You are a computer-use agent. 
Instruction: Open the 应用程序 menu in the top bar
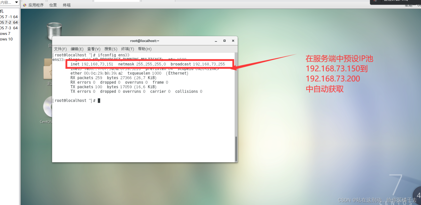[x=36, y=5]
